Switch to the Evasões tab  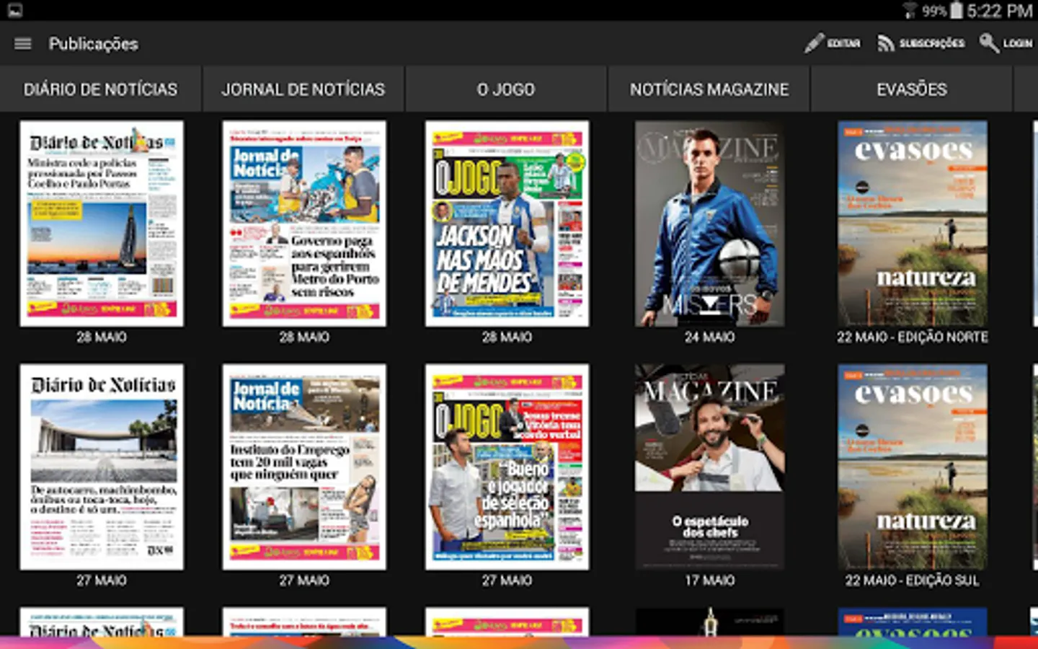tap(912, 89)
